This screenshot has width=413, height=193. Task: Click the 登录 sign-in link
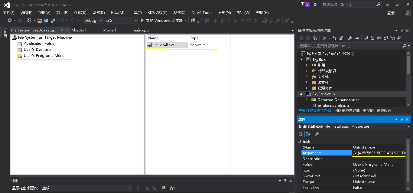[x=391, y=13]
